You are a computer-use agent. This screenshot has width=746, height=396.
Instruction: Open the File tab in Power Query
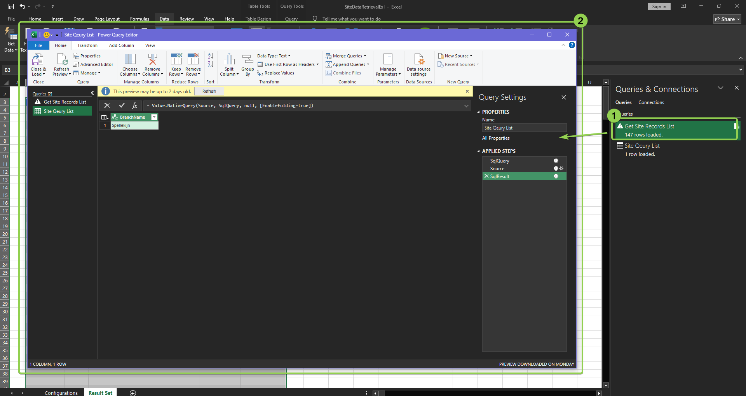point(38,45)
